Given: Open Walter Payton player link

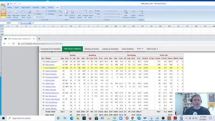Looking at the screenshot, I should point(51,62).
